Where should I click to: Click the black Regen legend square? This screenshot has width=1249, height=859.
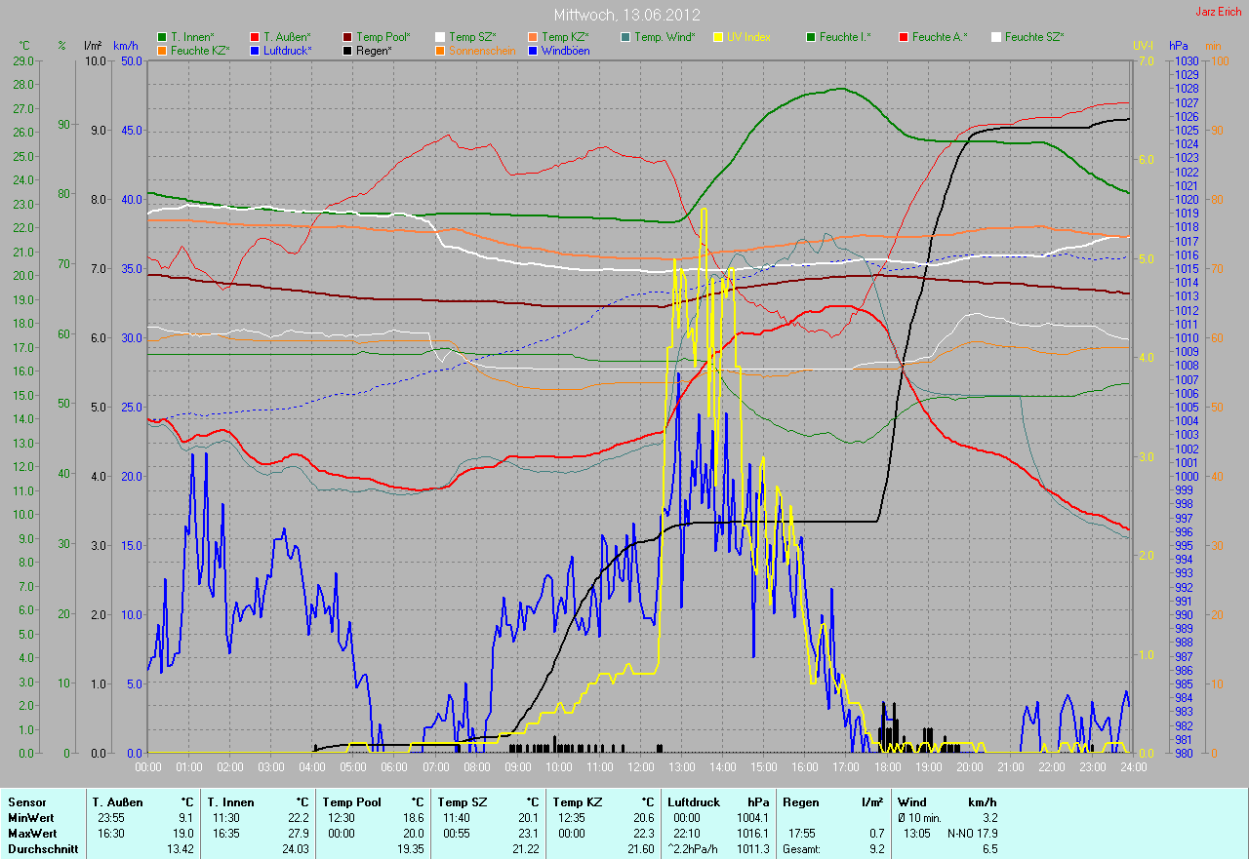pos(348,50)
